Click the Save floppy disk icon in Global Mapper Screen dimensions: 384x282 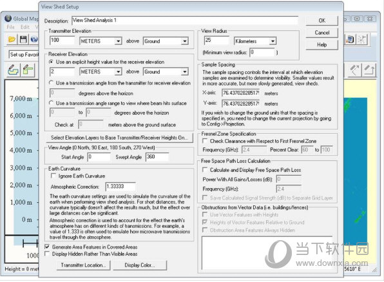(x=23, y=39)
